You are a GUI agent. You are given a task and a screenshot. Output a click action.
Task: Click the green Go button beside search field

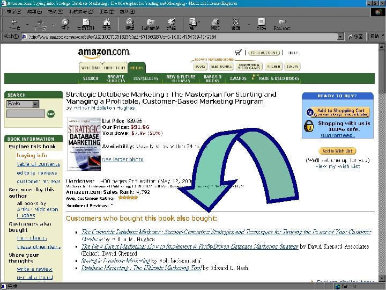[51, 114]
